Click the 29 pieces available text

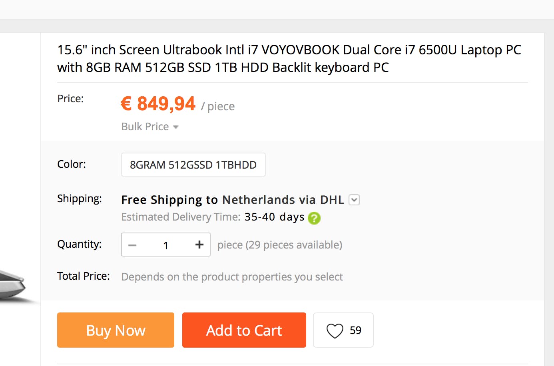pyautogui.click(x=279, y=245)
